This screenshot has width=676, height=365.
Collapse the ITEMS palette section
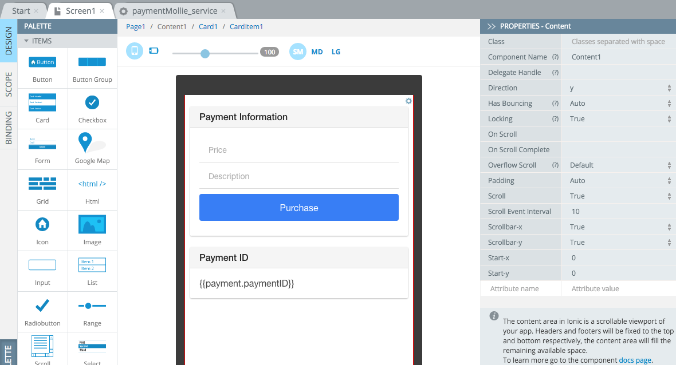pyautogui.click(x=26, y=41)
